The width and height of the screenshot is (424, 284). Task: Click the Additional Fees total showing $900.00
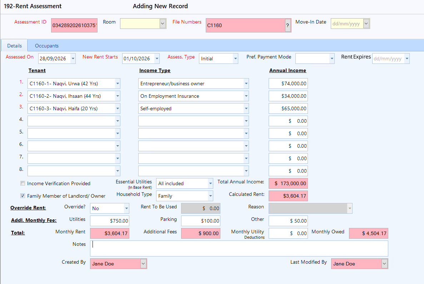[x=201, y=233]
